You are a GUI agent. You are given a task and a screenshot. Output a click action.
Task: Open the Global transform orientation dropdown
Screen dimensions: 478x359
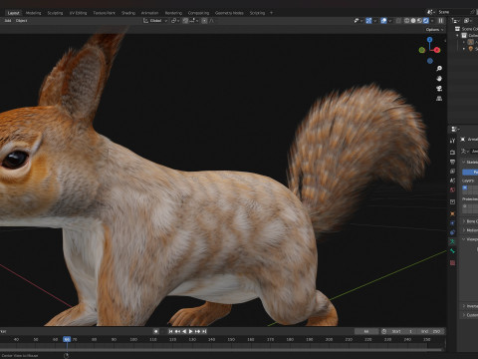155,21
